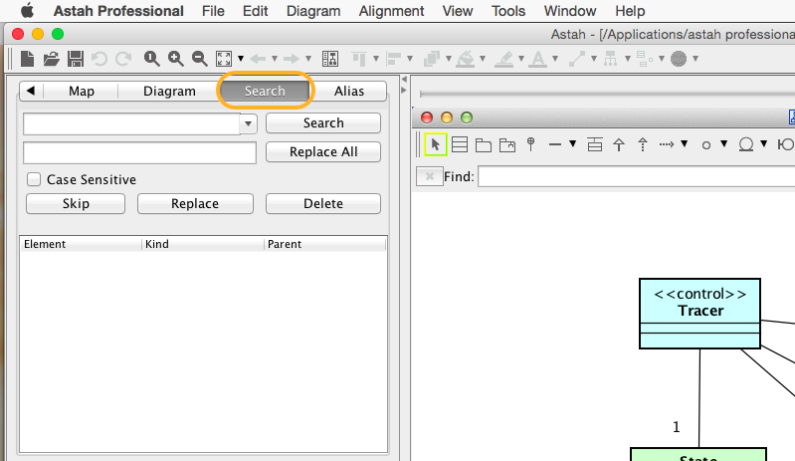795x461 pixels.
Task: Open the association line tool dropdown arrow
Action: [572, 144]
